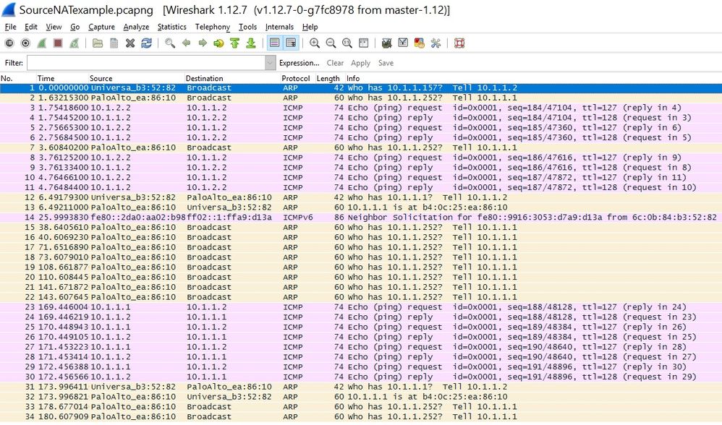This screenshot has width=722, height=425.
Task: Stop the running capture (red square)
Action: [x=58, y=43]
